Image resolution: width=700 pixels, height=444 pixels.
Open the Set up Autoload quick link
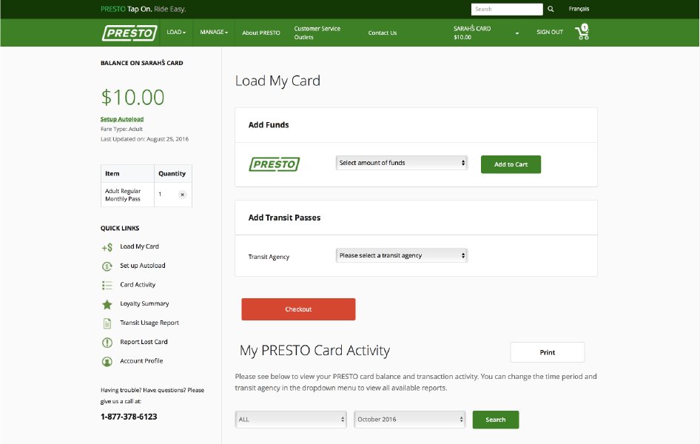click(x=142, y=266)
